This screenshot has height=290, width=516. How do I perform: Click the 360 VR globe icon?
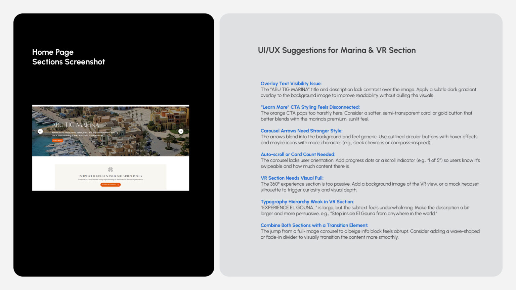click(x=111, y=170)
